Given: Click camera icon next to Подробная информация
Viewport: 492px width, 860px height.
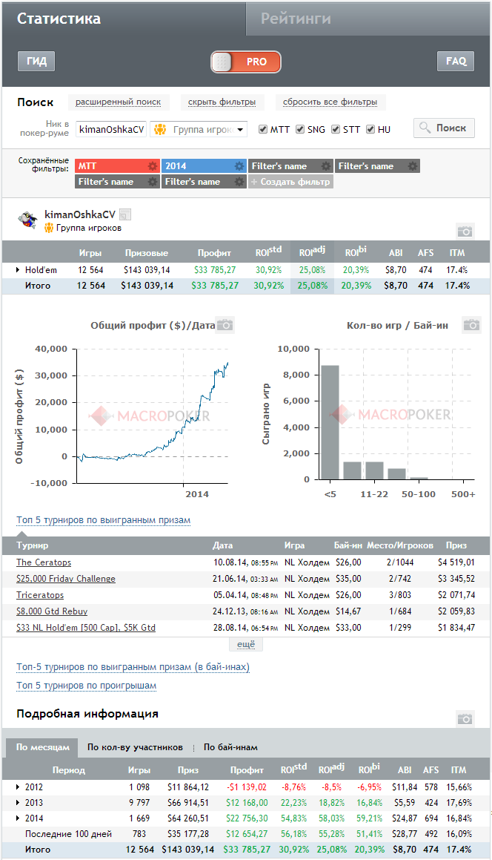Looking at the screenshot, I should point(465,718).
